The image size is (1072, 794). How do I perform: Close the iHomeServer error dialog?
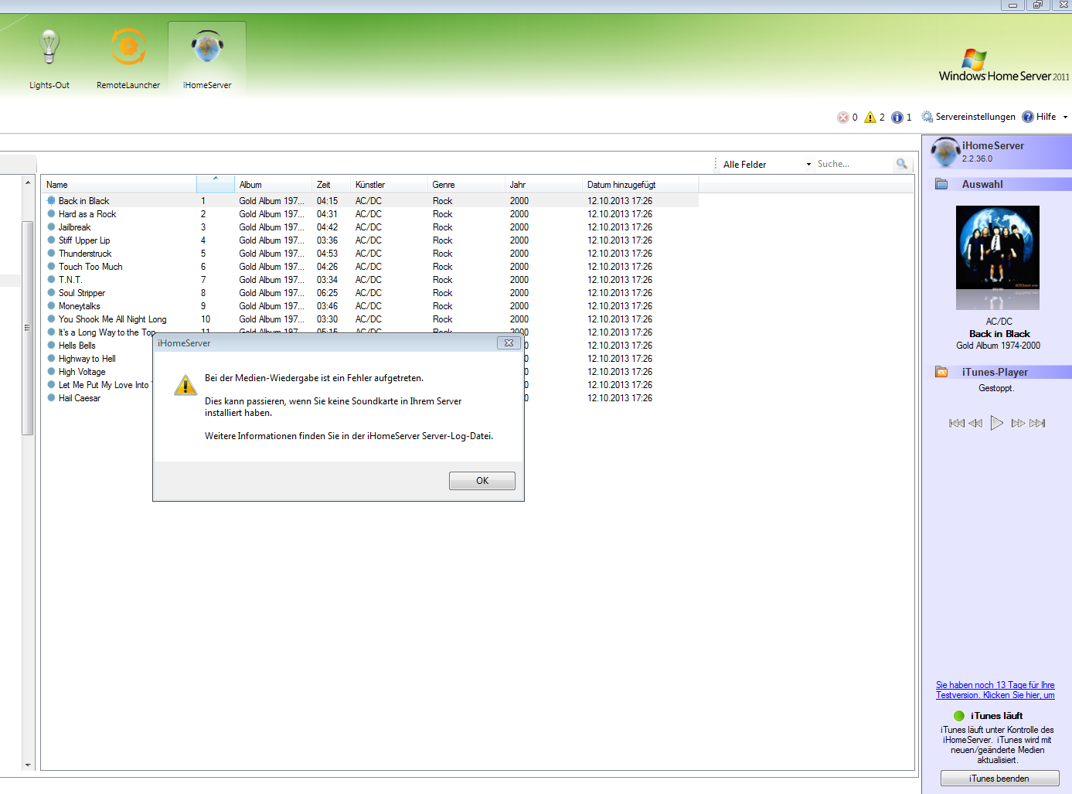tap(509, 343)
